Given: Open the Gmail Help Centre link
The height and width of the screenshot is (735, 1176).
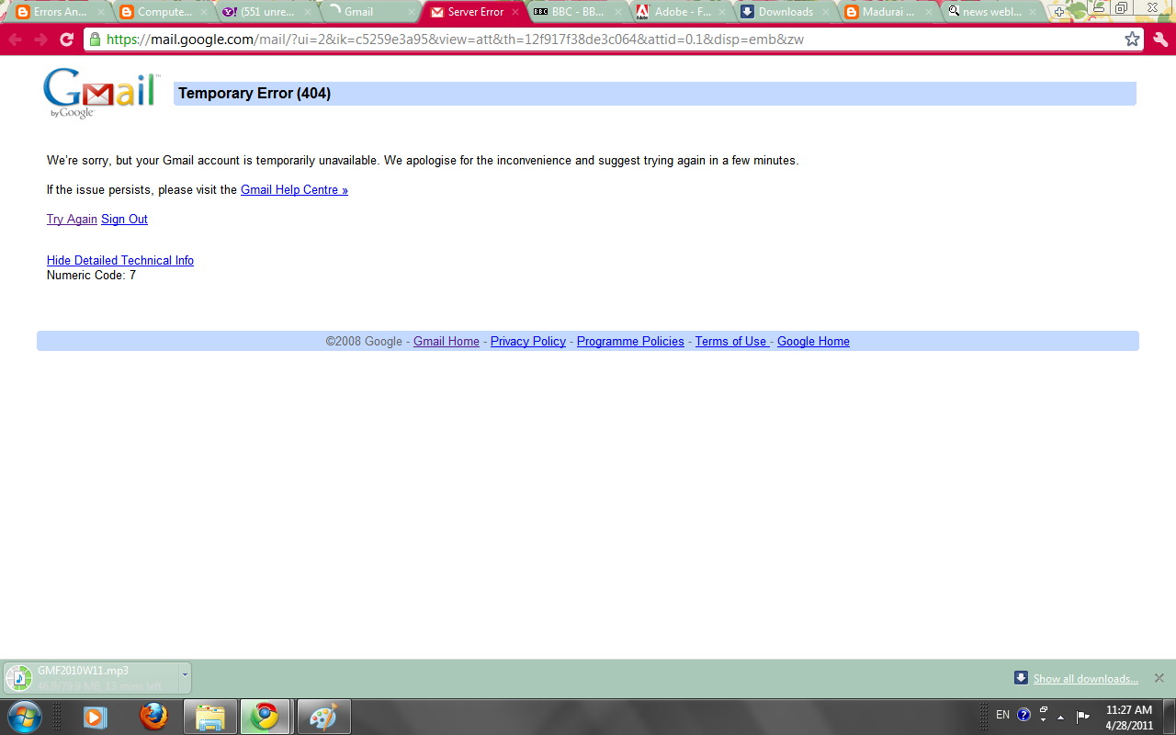Looking at the screenshot, I should pos(294,190).
